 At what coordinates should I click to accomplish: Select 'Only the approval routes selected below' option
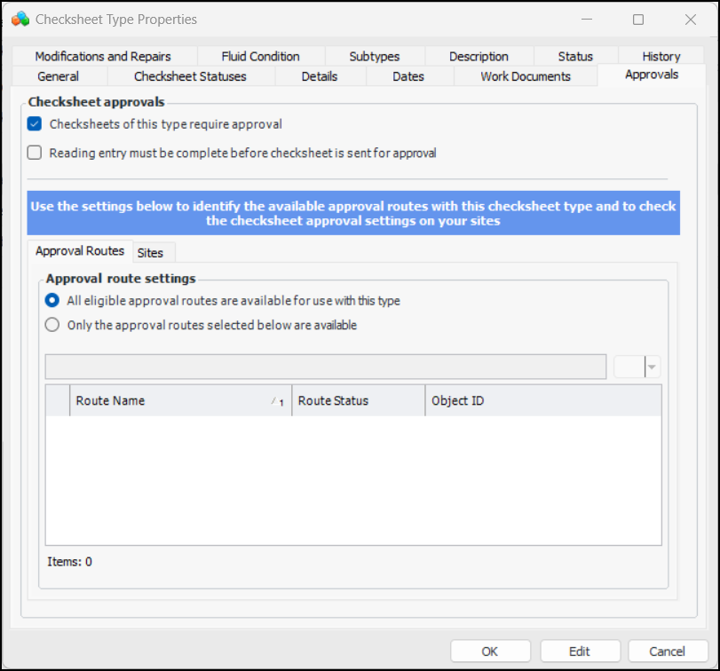point(52,325)
